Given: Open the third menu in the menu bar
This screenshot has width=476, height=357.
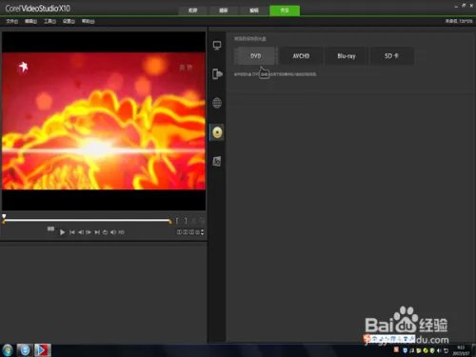Looking at the screenshot, I should coord(50,21).
